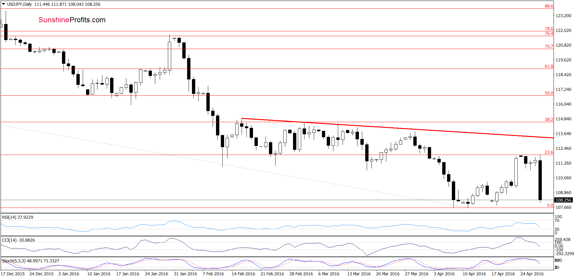Click the 50.0 Fibonacci level label
This screenshot has height=278, width=574.
(549, 93)
